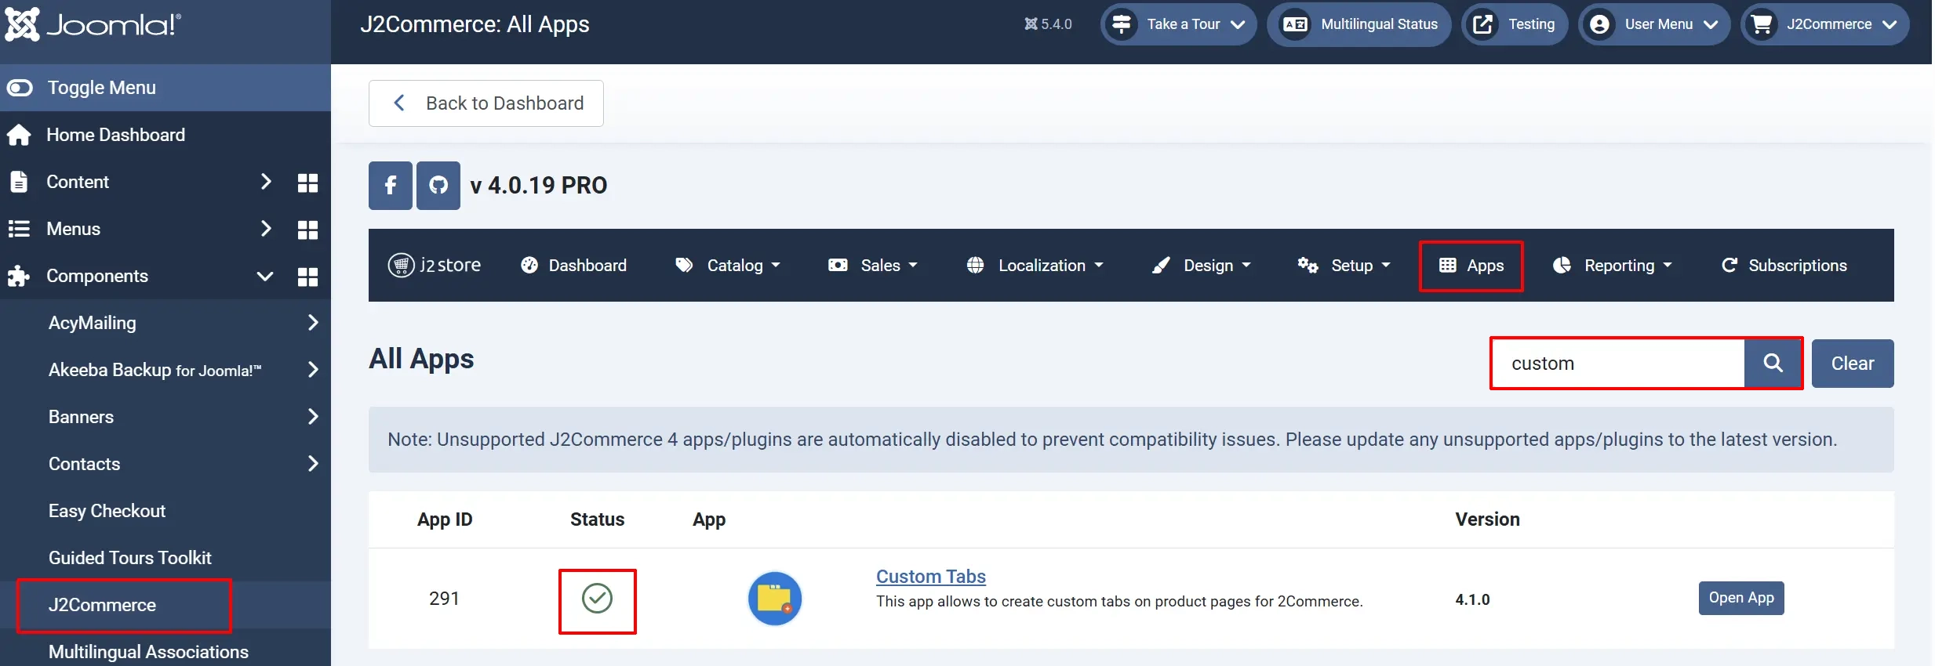Open the GitHub repository icon
The width and height of the screenshot is (1935, 666).
[438, 186]
